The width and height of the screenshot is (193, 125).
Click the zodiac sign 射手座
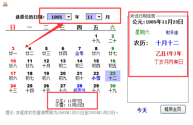(x=172, y=32)
